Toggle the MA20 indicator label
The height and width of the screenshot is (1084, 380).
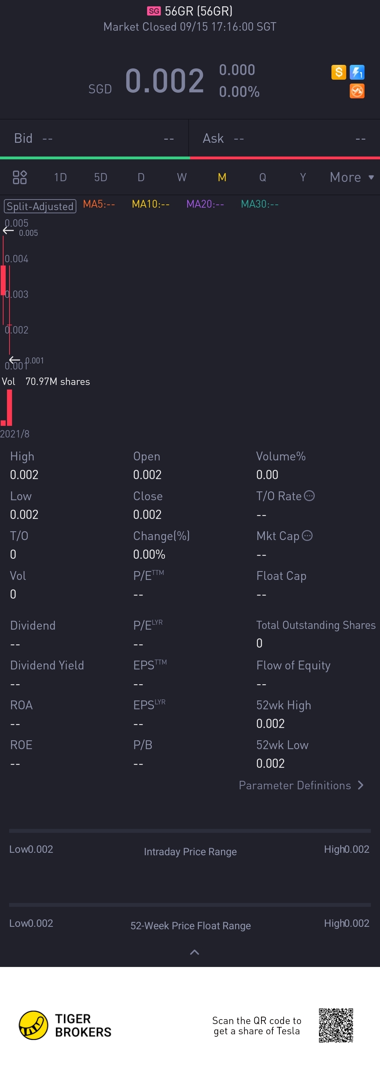tap(205, 204)
